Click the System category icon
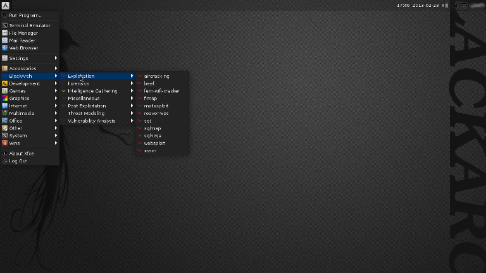Screen dimensions: 486x273 click(4, 136)
